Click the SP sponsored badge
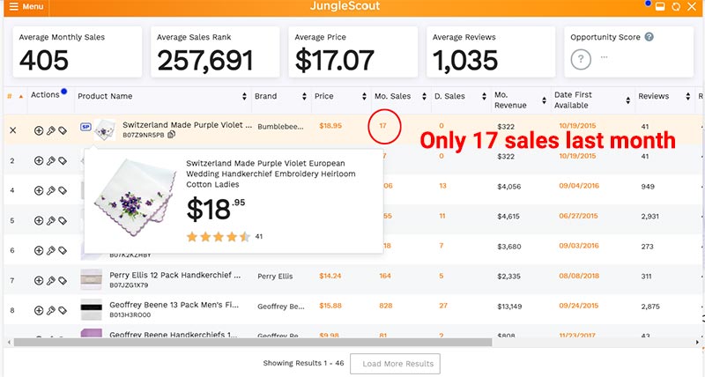The image size is (705, 377). 85,127
